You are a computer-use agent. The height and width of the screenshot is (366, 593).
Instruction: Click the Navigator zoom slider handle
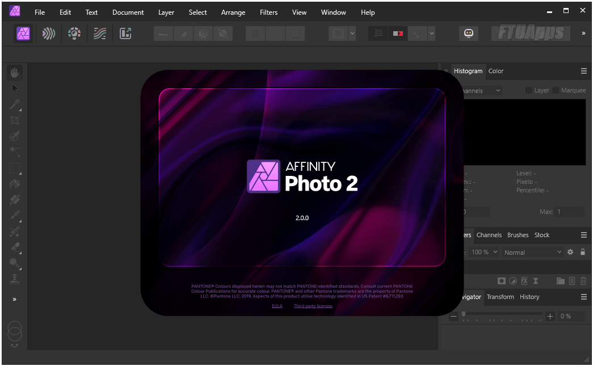(464, 314)
